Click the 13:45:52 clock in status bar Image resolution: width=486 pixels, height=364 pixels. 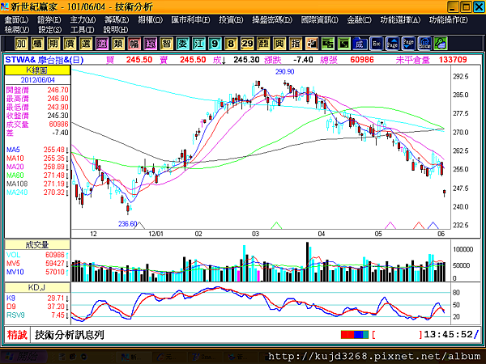coord(448,334)
